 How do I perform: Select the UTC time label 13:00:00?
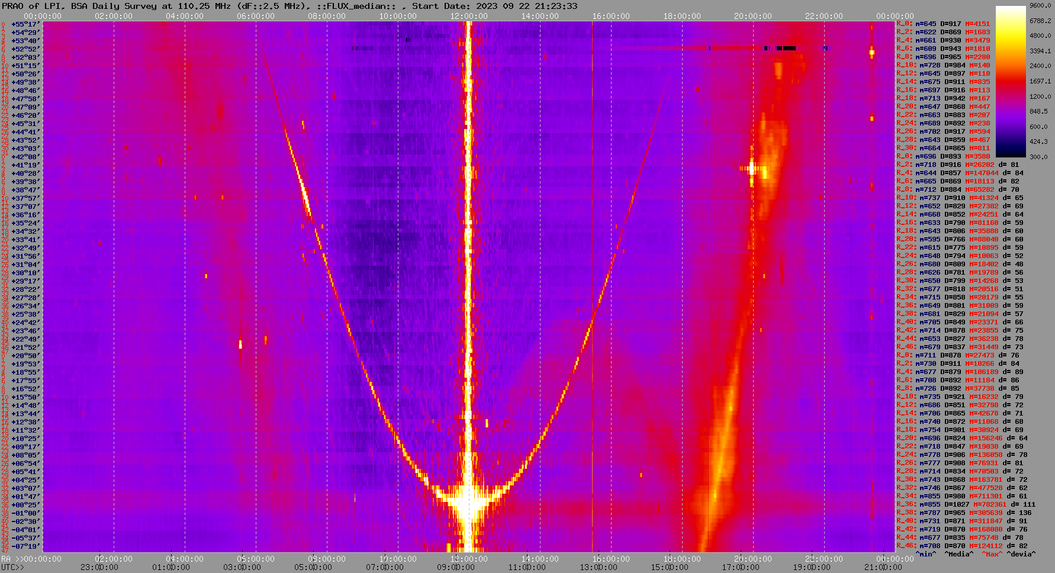598,567
